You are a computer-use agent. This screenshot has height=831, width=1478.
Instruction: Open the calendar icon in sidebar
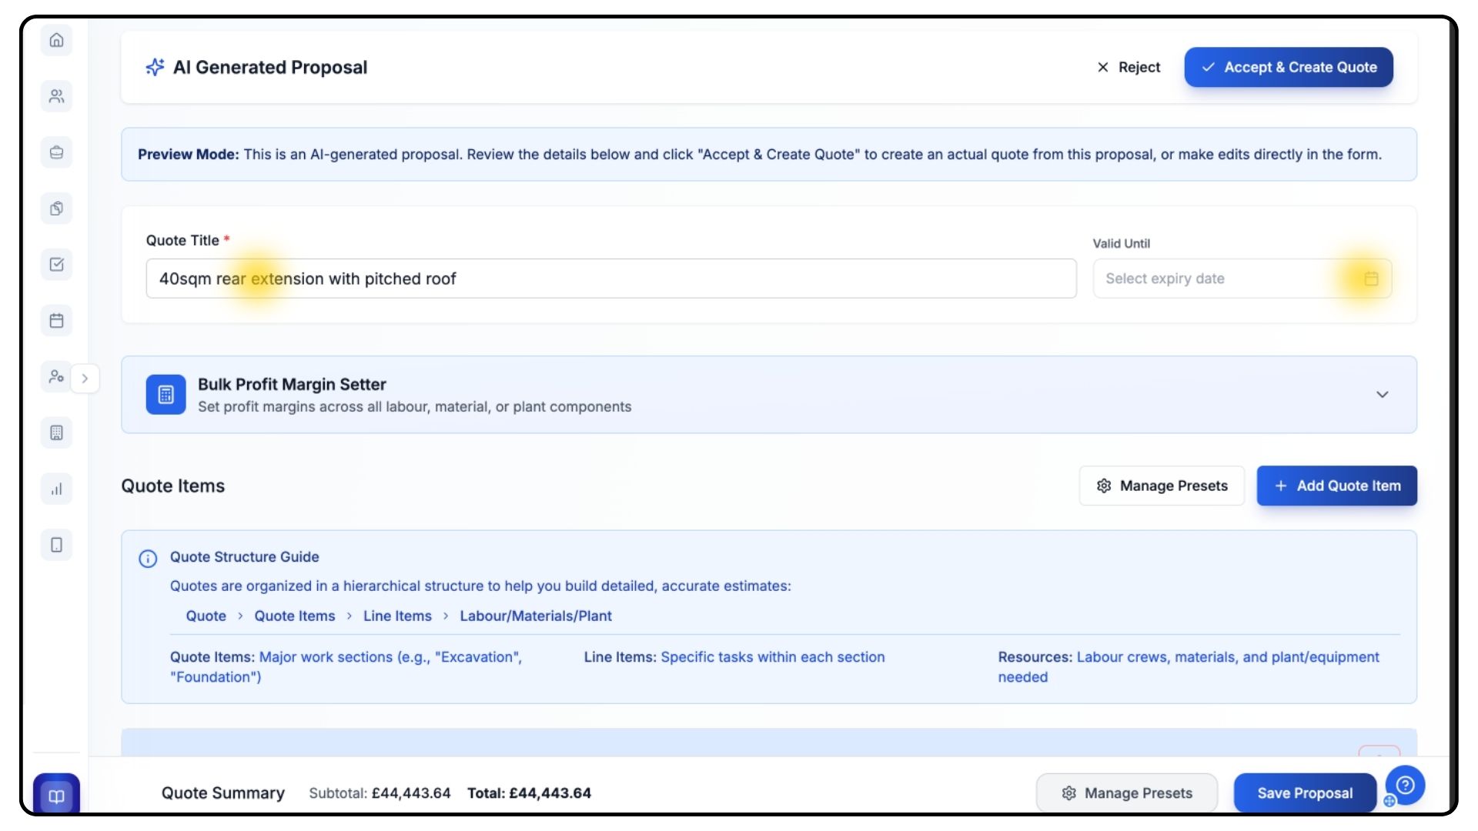coord(56,321)
